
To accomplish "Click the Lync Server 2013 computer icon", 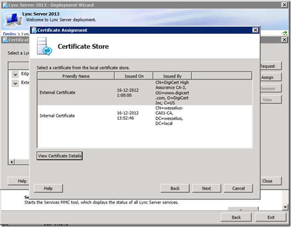I will [x=12, y=18].
